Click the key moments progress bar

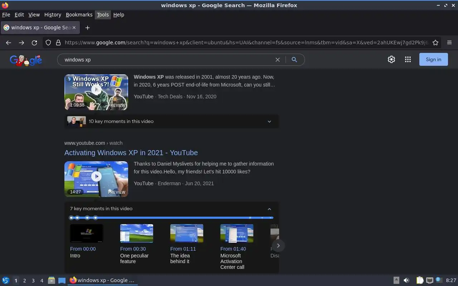[172, 218]
